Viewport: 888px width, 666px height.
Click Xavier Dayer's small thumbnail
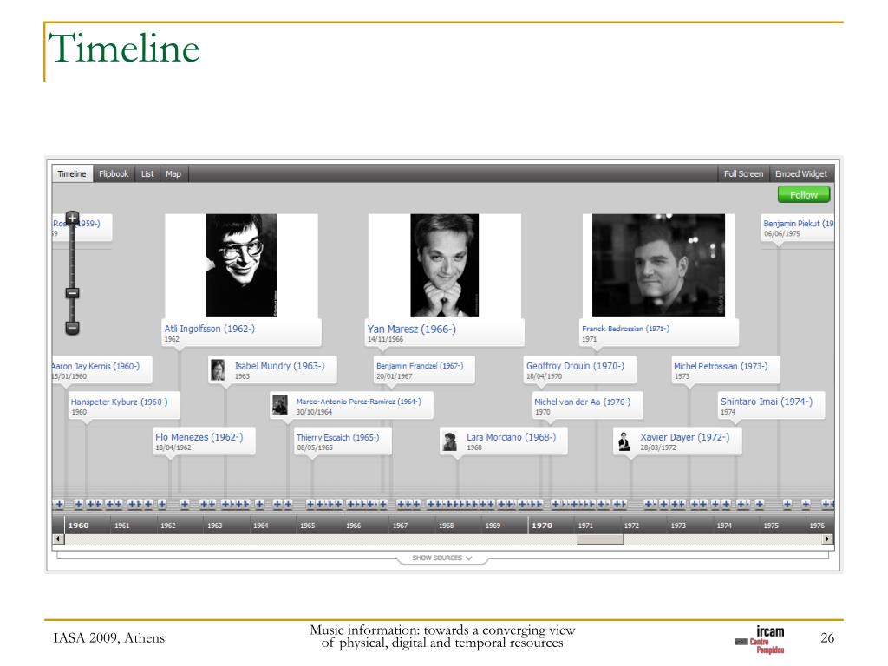pyautogui.click(x=624, y=441)
